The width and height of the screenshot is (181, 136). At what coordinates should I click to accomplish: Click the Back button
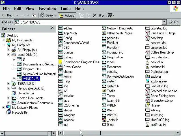coord(8,15)
